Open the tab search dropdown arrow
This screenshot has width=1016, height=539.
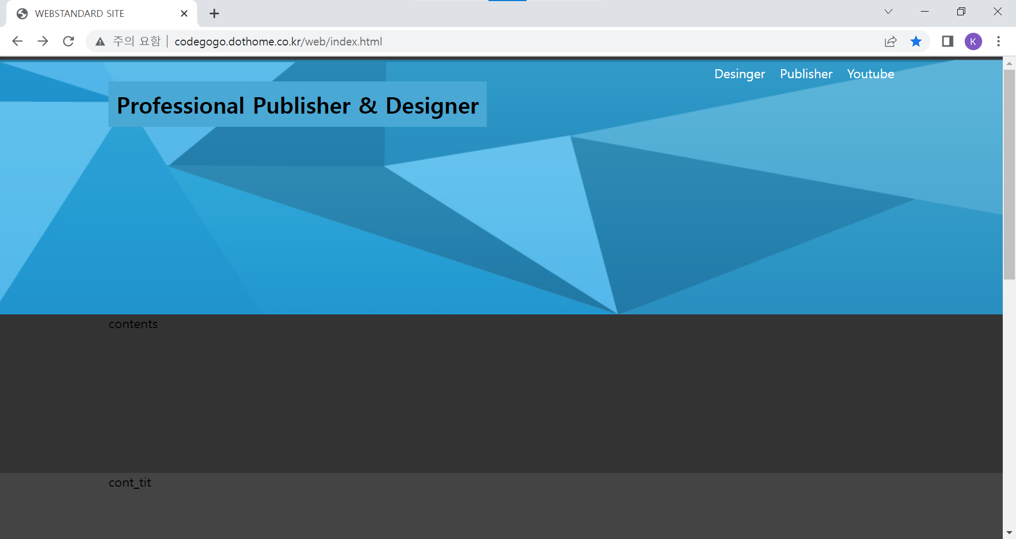pyautogui.click(x=888, y=12)
